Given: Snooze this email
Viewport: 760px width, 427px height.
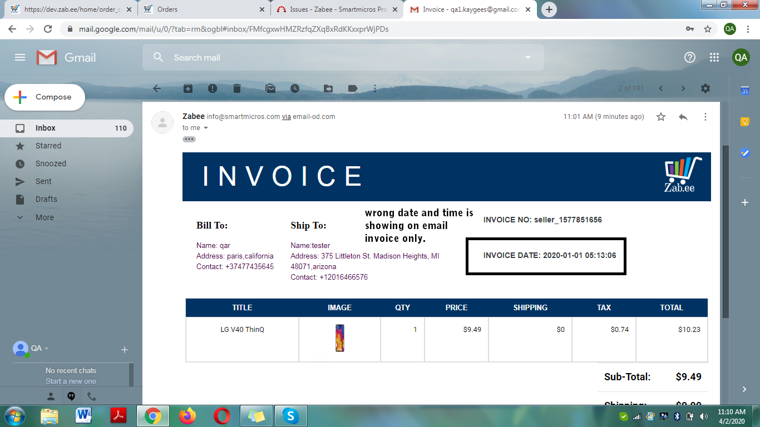Looking at the screenshot, I should (295, 88).
